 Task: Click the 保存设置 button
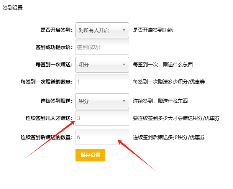point(90,155)
